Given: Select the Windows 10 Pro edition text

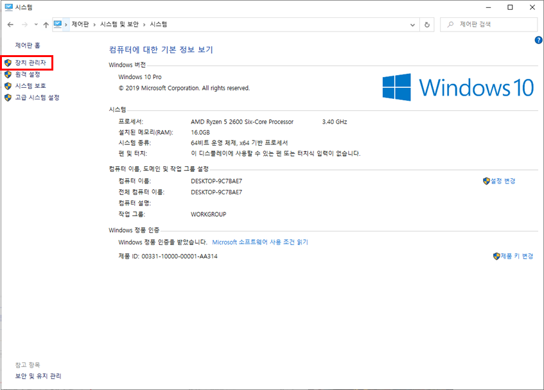Looking at the screenshot, I should [x=140, y=77].
